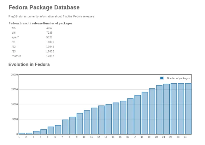The width and height of the screenshot is (205, 145).
Task: Click the chart bar for release 5
Action: click(51, 131)
